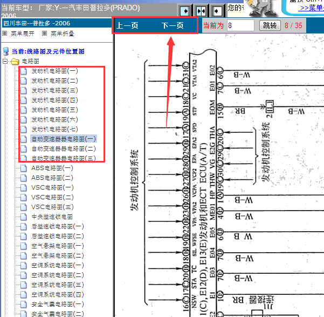Open 空气悬架电路图(一)

click(x=58, y=246)
